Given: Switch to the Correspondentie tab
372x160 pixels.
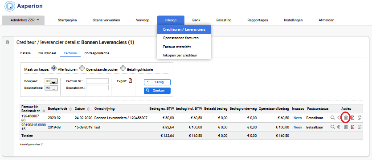Looking at the screenshot, I should tap(97, 53).
